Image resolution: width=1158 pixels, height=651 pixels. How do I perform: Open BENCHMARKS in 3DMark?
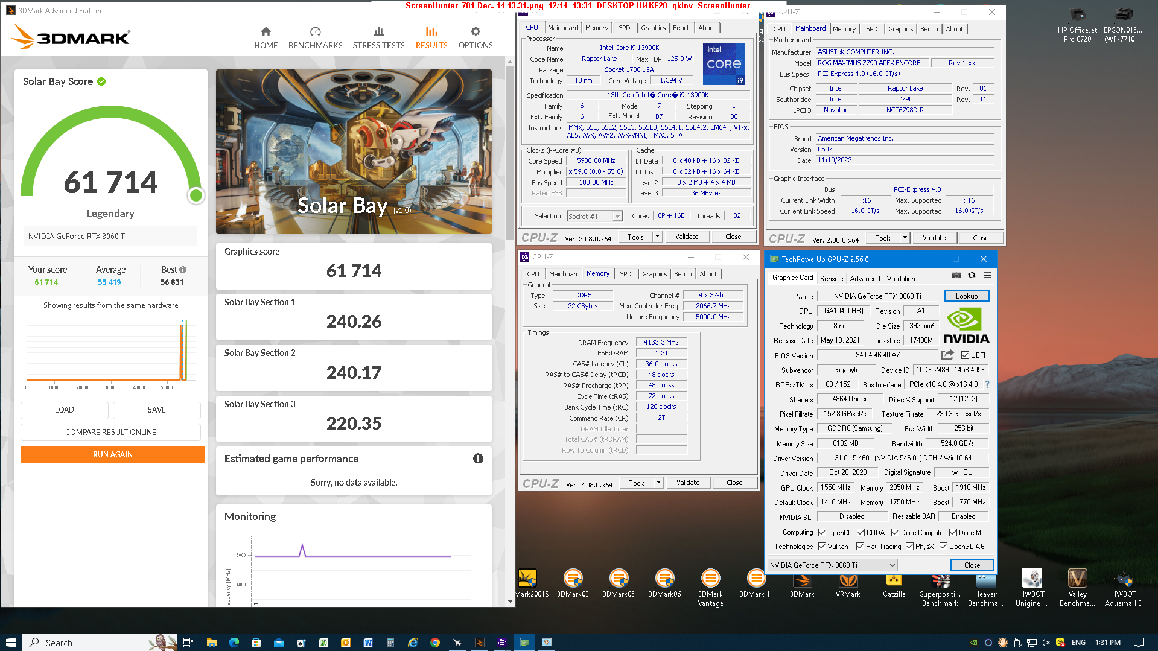(315, 37)
